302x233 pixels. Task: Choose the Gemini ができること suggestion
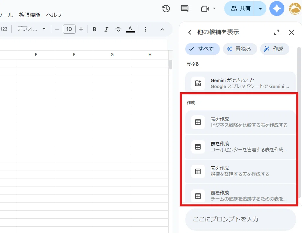pos(240,83)
